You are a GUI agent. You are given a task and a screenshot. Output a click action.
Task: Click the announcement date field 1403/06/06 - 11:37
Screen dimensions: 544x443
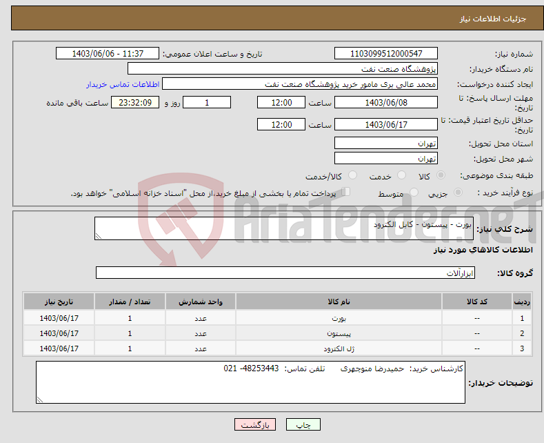108,53
